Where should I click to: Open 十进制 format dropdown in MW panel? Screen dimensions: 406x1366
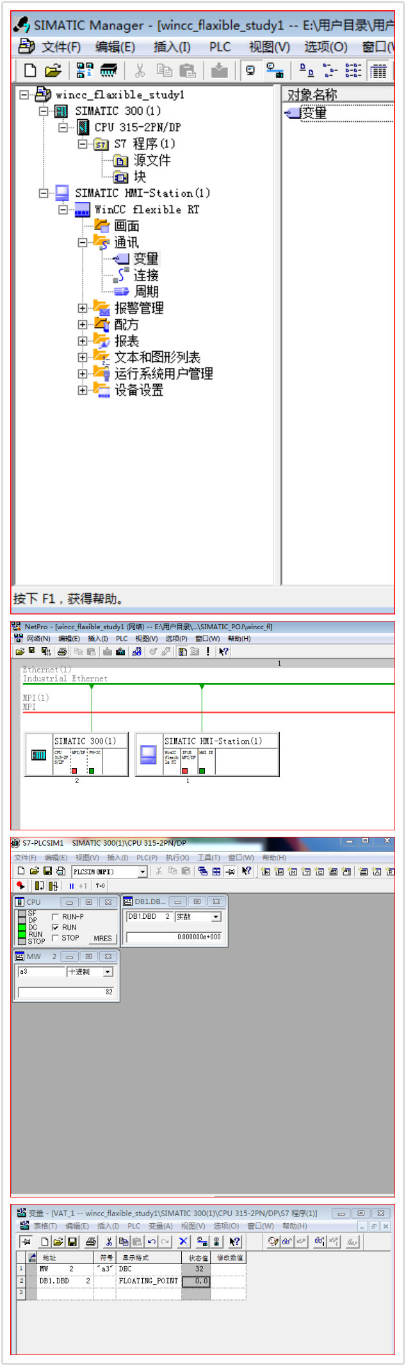click(x=108, y=972)
